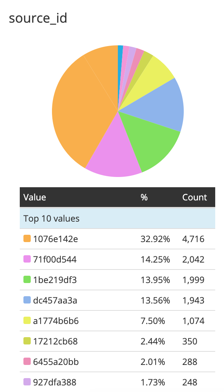Viewport: 224px width, 392px height.
Task: Open the 1076e142e value row
Action: point(117,239)
